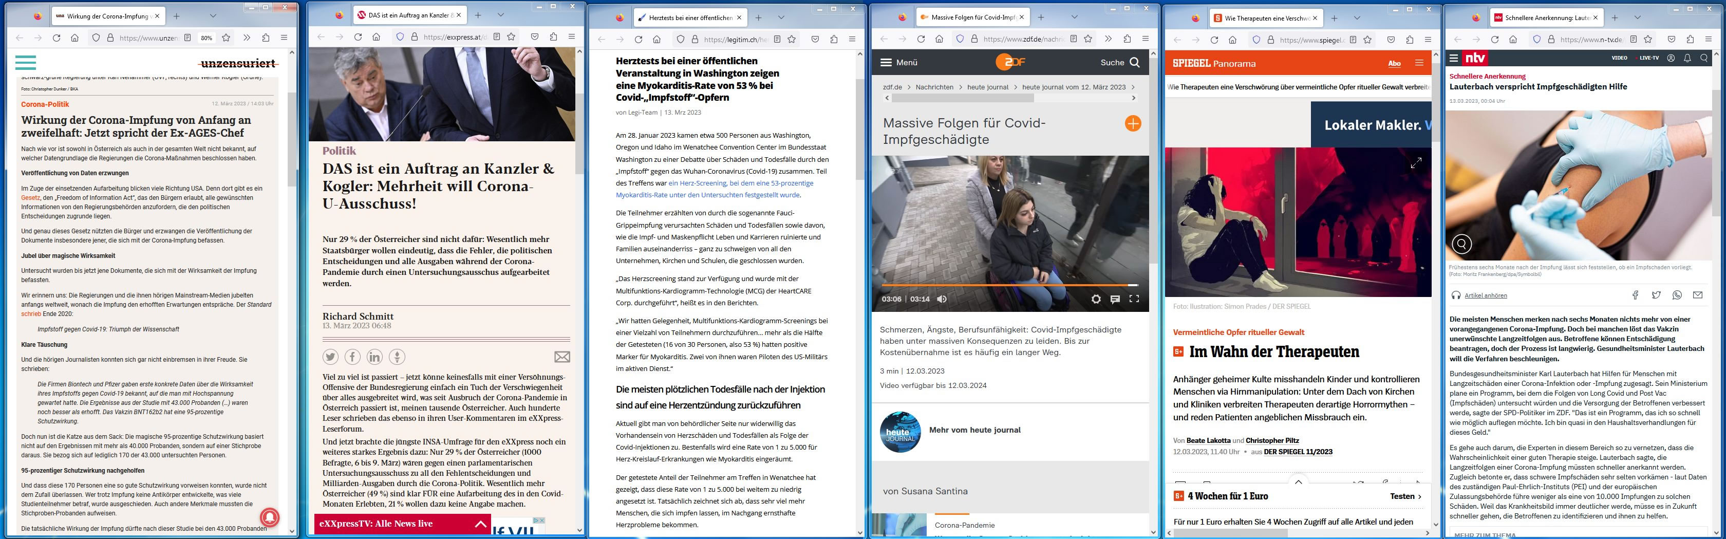
Task: Open VIDEO section on n-tv header
Action: (x=1620, y=59)
